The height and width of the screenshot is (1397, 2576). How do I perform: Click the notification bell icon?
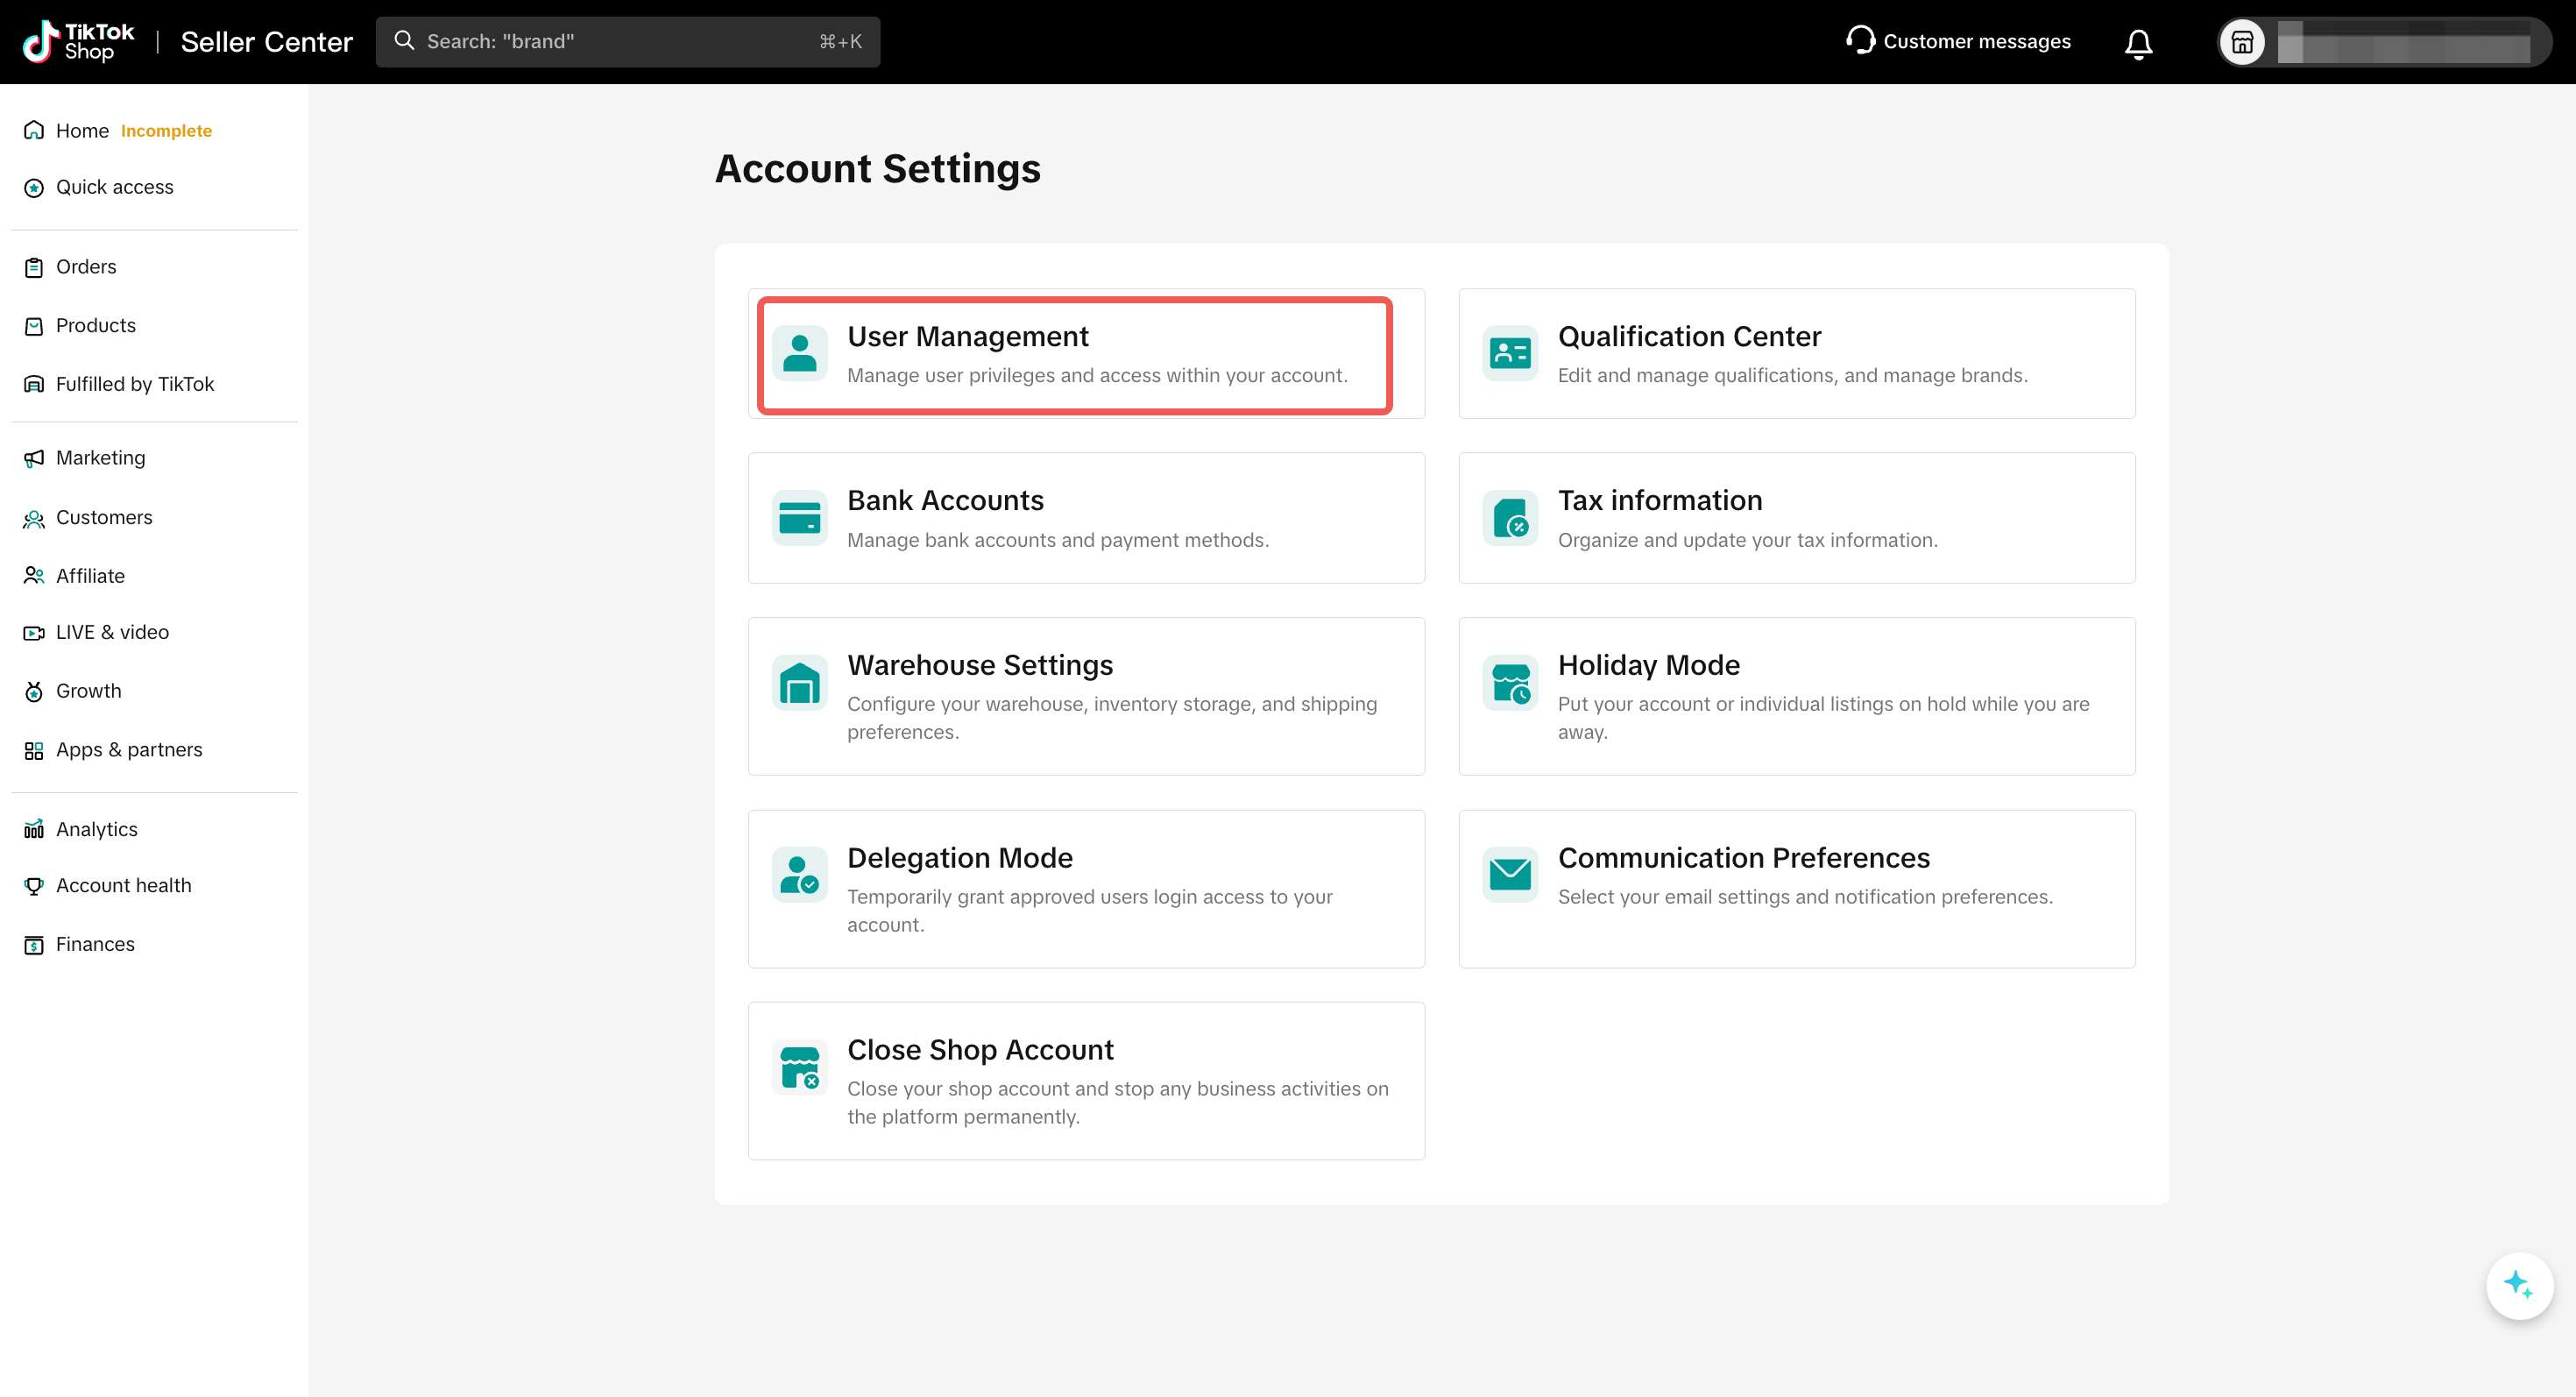pyautogui.click(x=2138, y=43)
